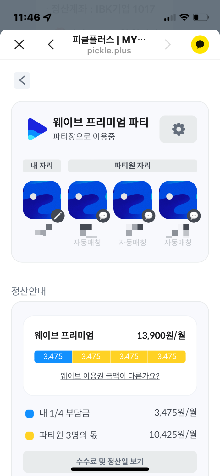Select my blue 3,475 share segment
Screen dimensions: 220x476
(x=53, y=357)
